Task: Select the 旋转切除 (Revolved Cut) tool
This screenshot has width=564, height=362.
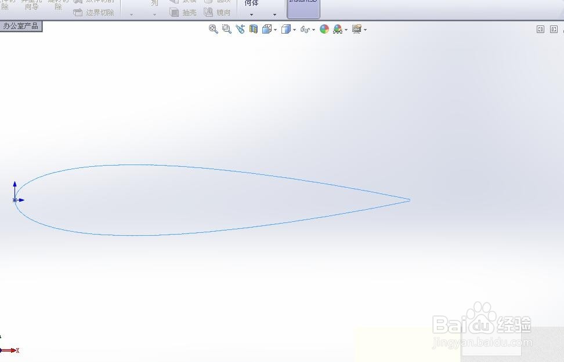Action: [58, 6]
